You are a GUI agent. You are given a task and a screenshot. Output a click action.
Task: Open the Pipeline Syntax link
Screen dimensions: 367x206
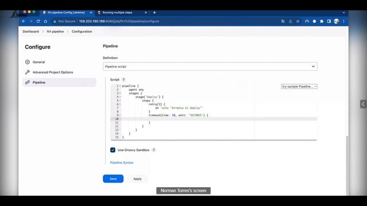(x=122, y=163)
